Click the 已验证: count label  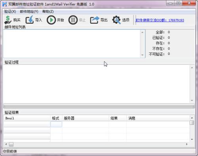pyautogui.click(x=158, y=38)
